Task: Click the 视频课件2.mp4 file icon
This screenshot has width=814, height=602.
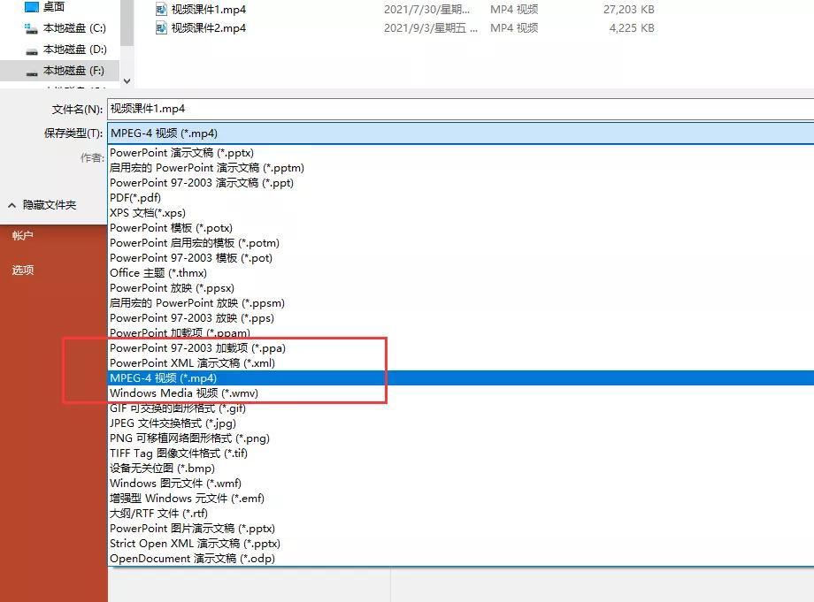Action: (x=161, y=28)
